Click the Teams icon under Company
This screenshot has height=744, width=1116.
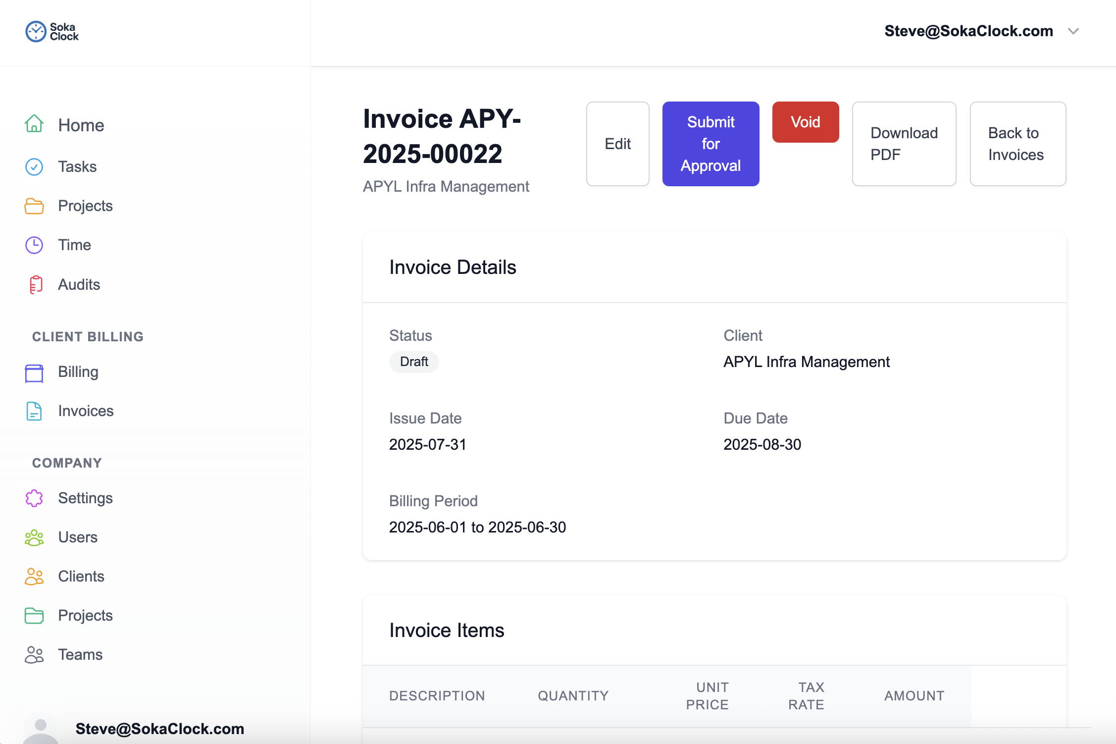[34, 654]
